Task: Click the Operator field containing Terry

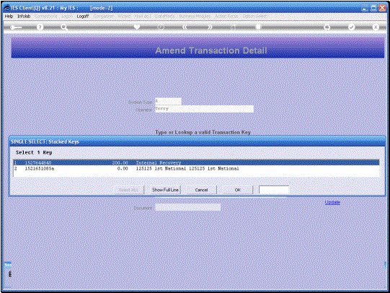Action: point(205,109)
